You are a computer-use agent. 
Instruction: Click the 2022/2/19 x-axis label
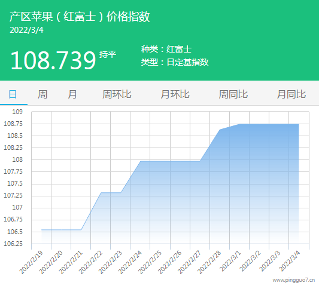pyautogui.click(x=31, y=262)
